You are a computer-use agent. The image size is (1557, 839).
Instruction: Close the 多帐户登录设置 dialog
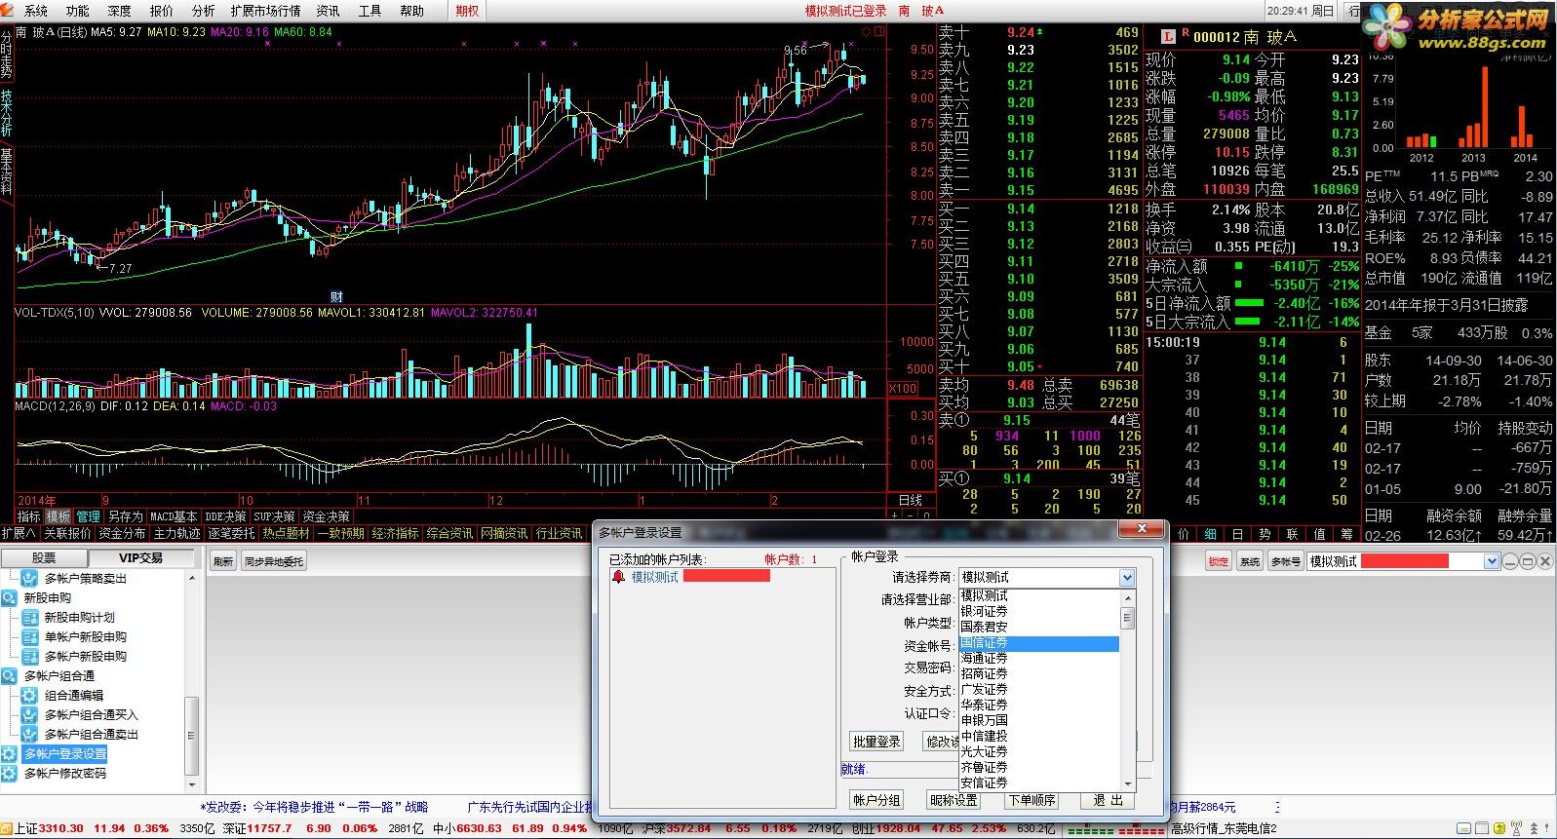tap(1142, 528)
